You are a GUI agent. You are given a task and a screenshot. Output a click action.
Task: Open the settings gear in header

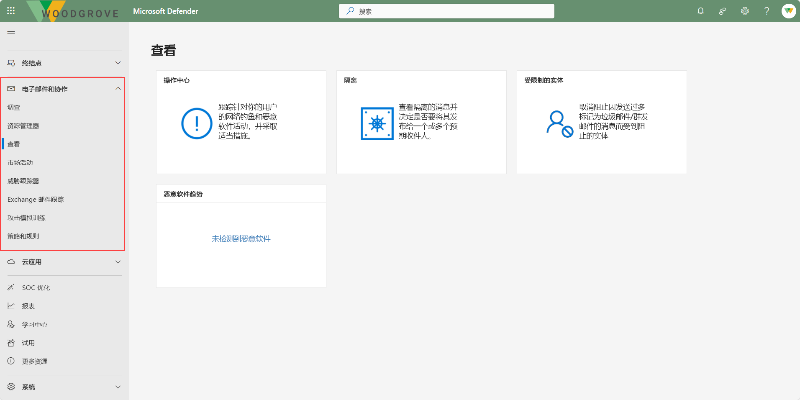click(x=745, y=11)
